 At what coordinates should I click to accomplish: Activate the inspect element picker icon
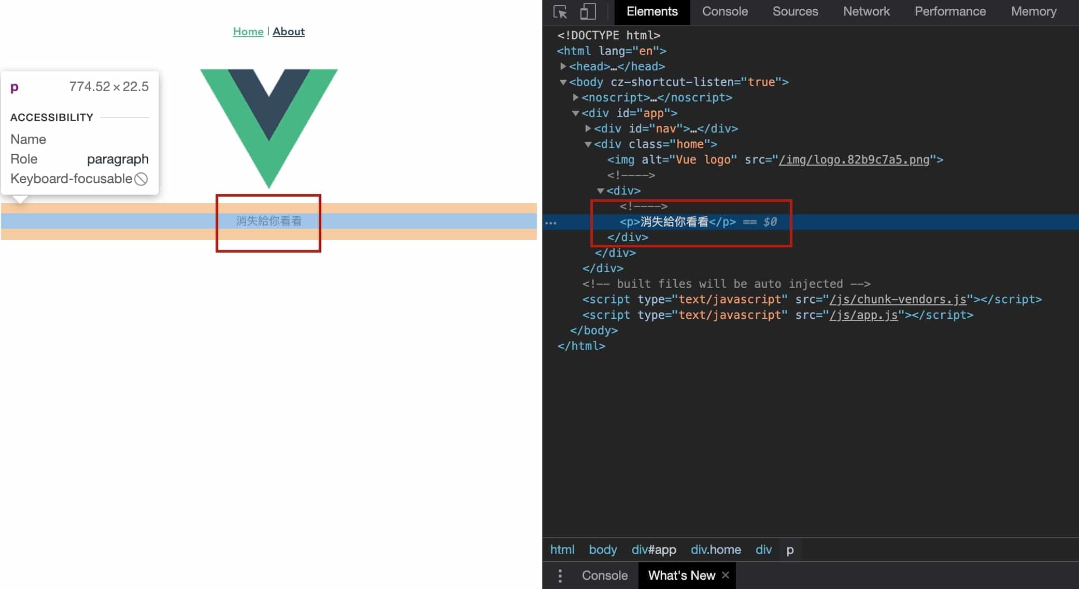pos(560,11)
